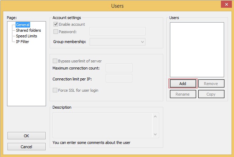Click the Remove user button

click(211, 84)
